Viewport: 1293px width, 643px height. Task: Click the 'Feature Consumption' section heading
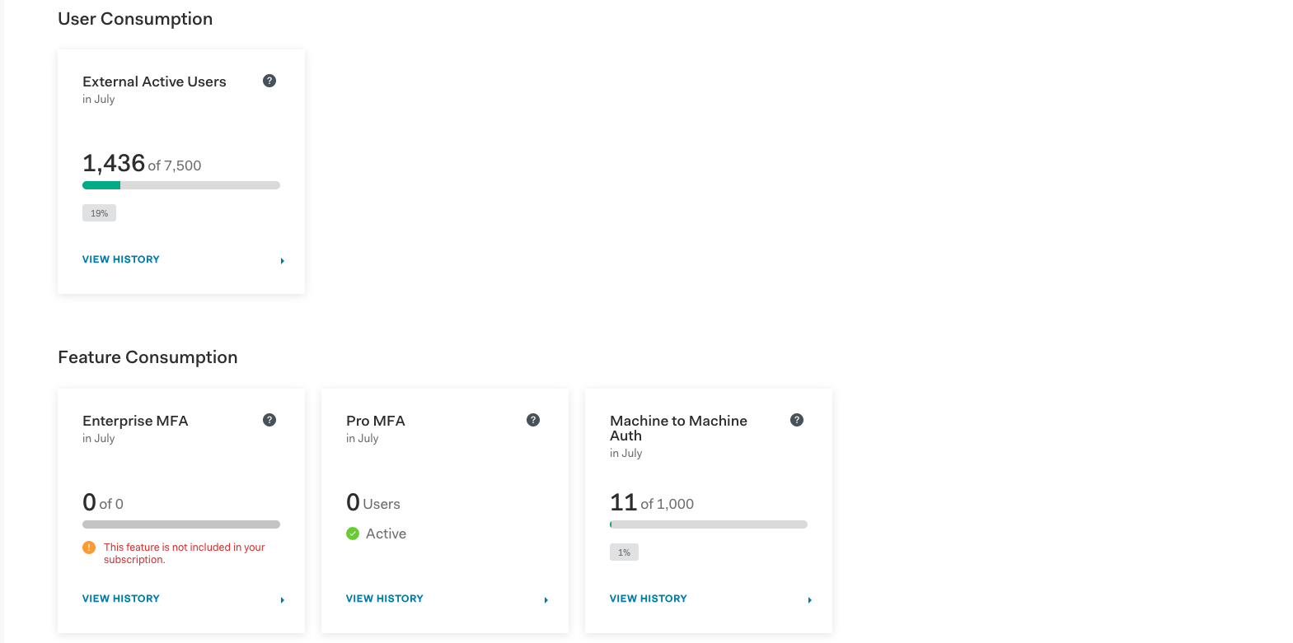tap(148, 357)
